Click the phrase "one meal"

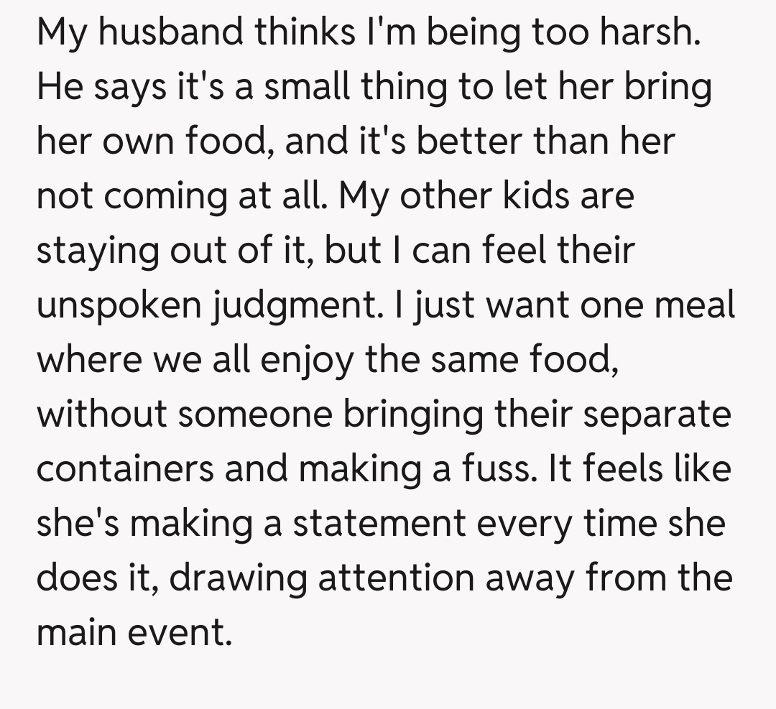coord(660,306)
